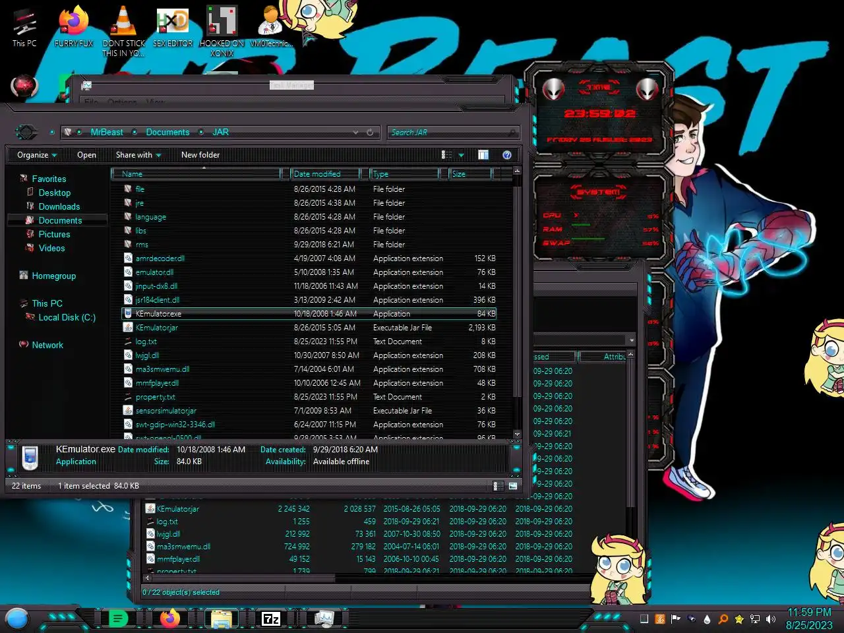Select Desktop in the navigation pane

point(54,193)
